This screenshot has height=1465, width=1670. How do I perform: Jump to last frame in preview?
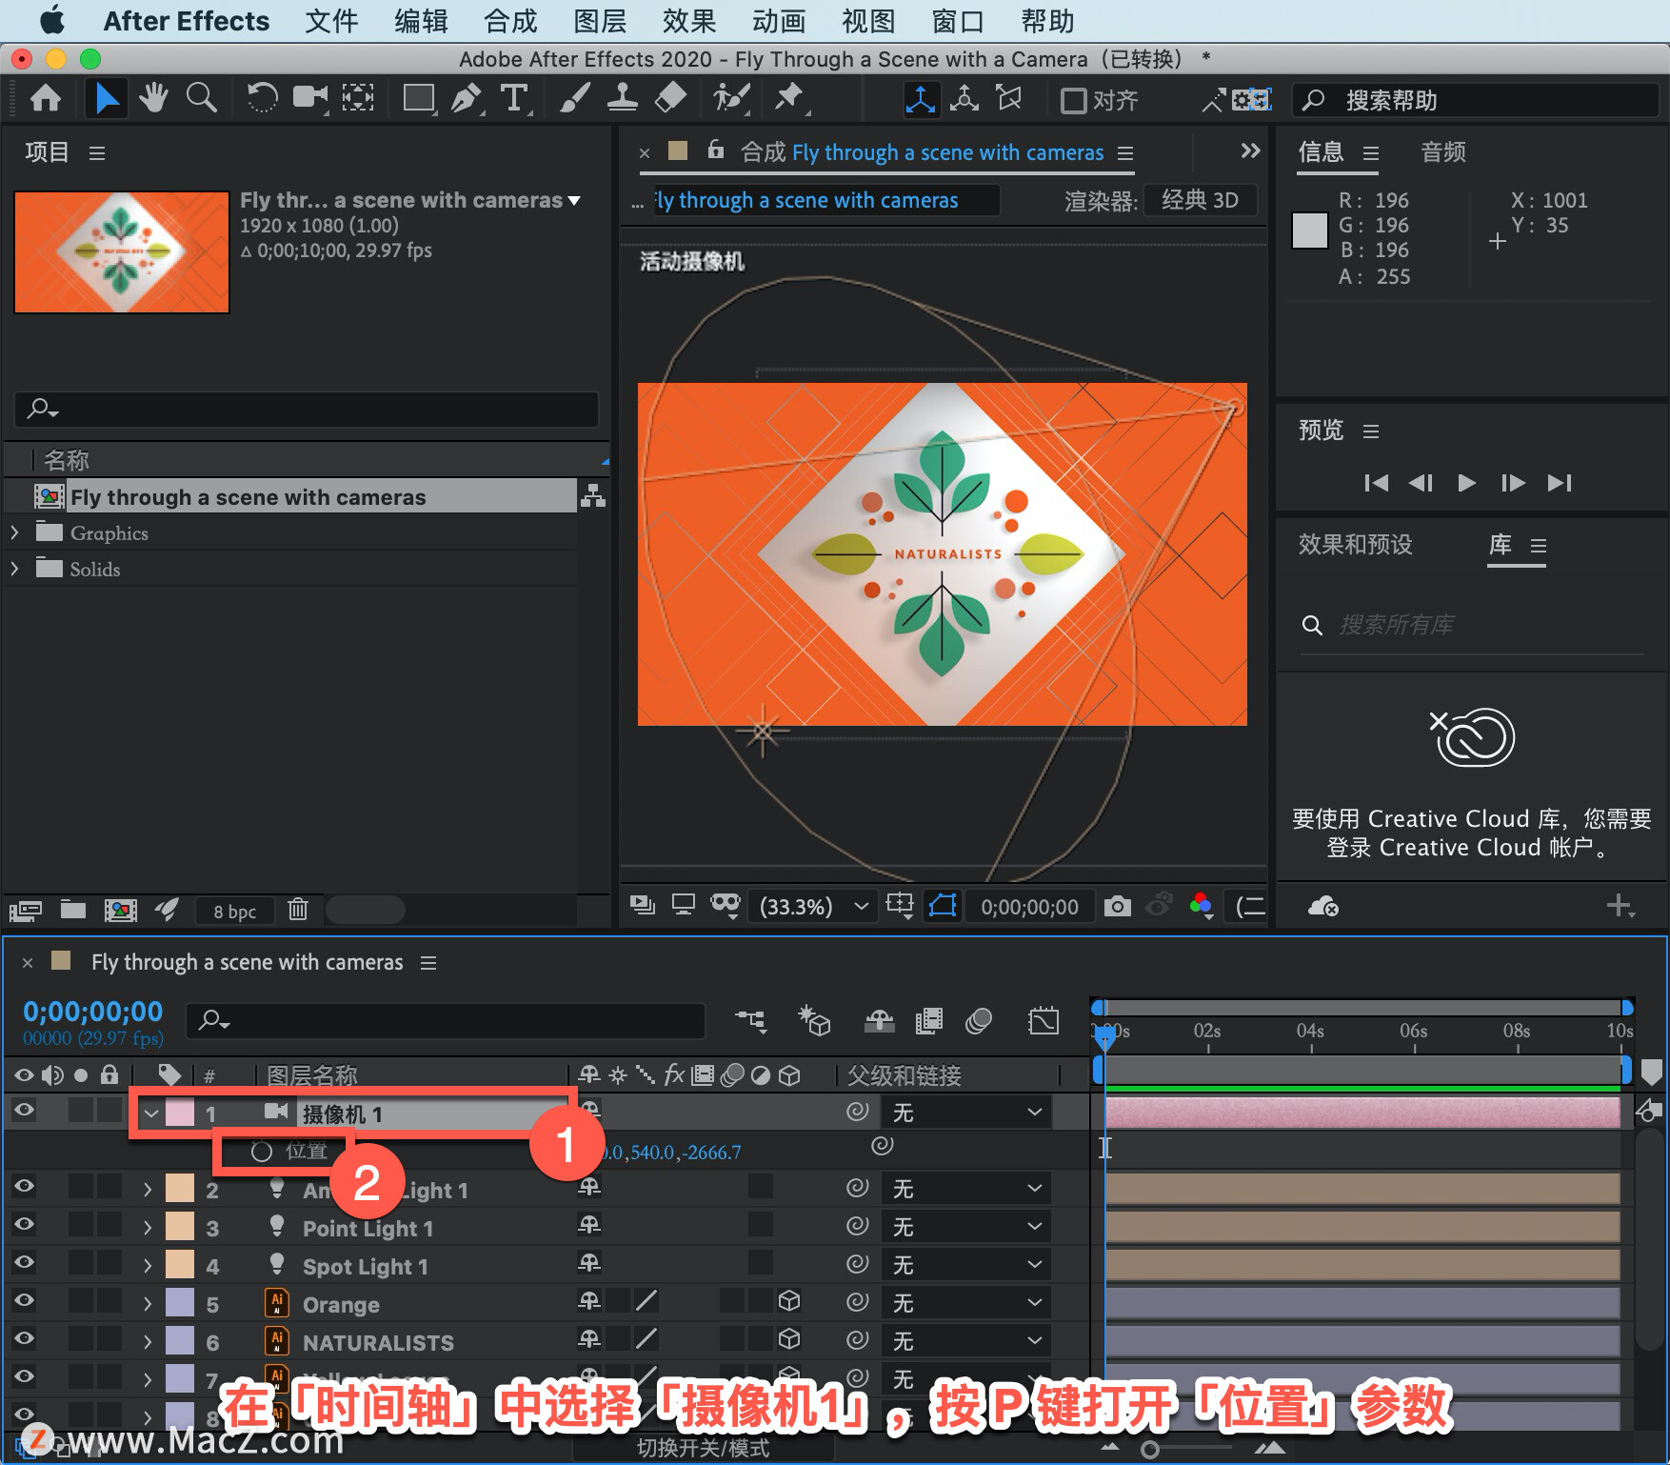(1560, 483)
